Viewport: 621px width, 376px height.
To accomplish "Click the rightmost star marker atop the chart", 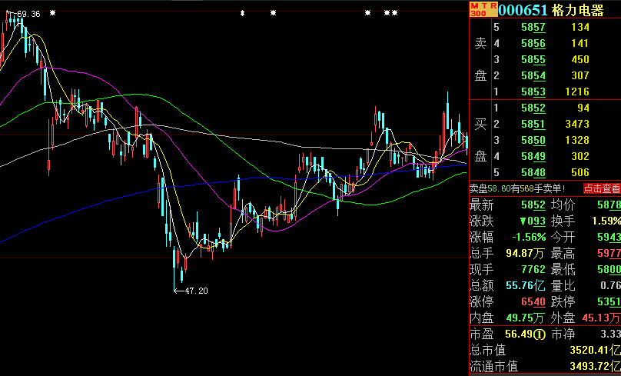I will [395, 13].
